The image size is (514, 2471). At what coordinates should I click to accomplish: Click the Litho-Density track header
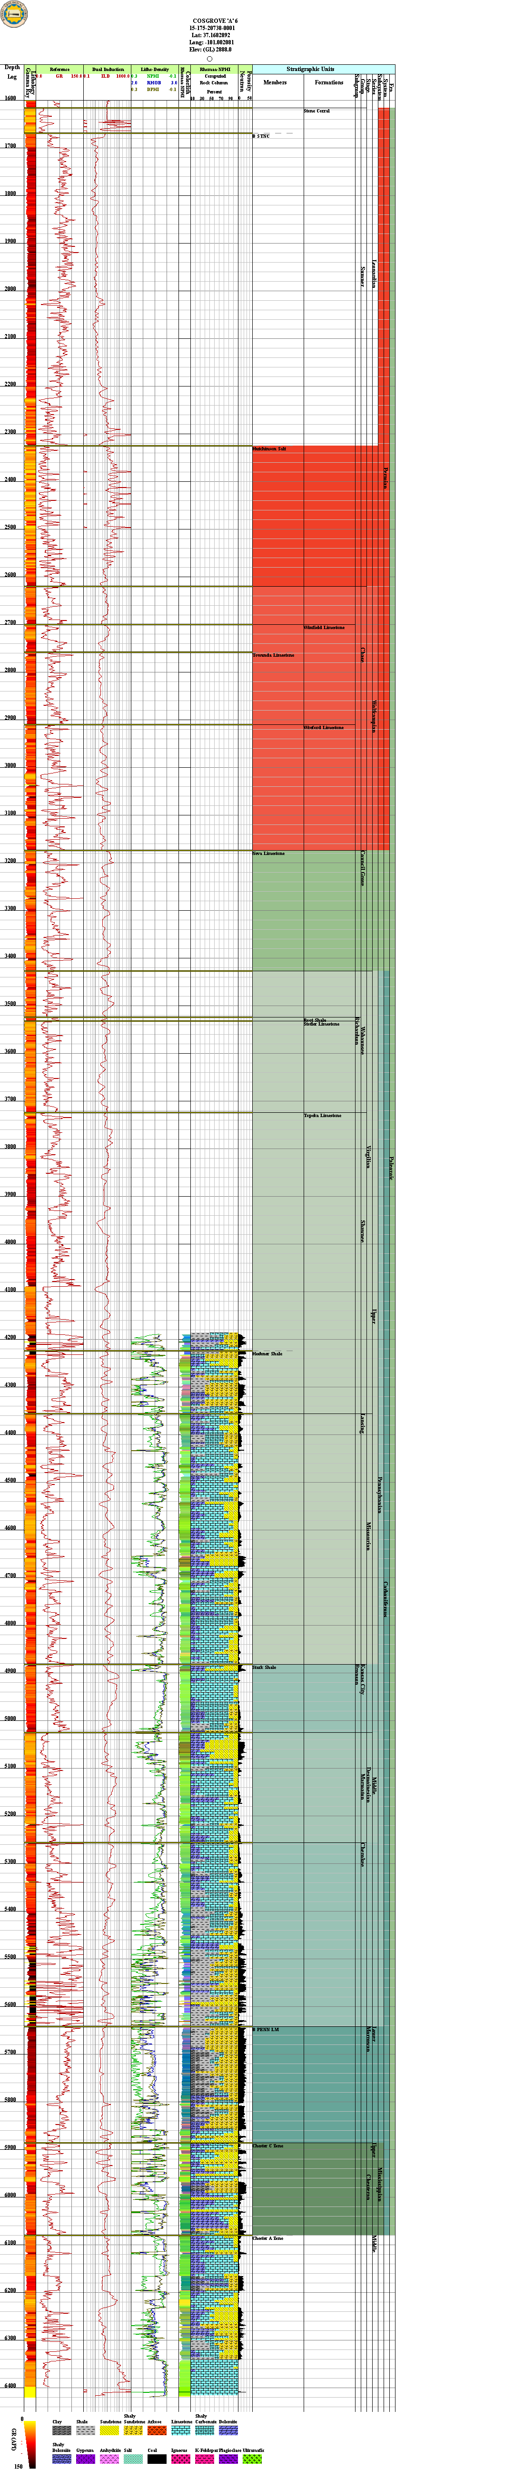(154, 69)
